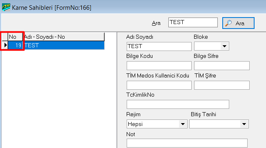Select the TEST row in the list
The height and width of the screenshot is (148, 266).
coord(56,45)
